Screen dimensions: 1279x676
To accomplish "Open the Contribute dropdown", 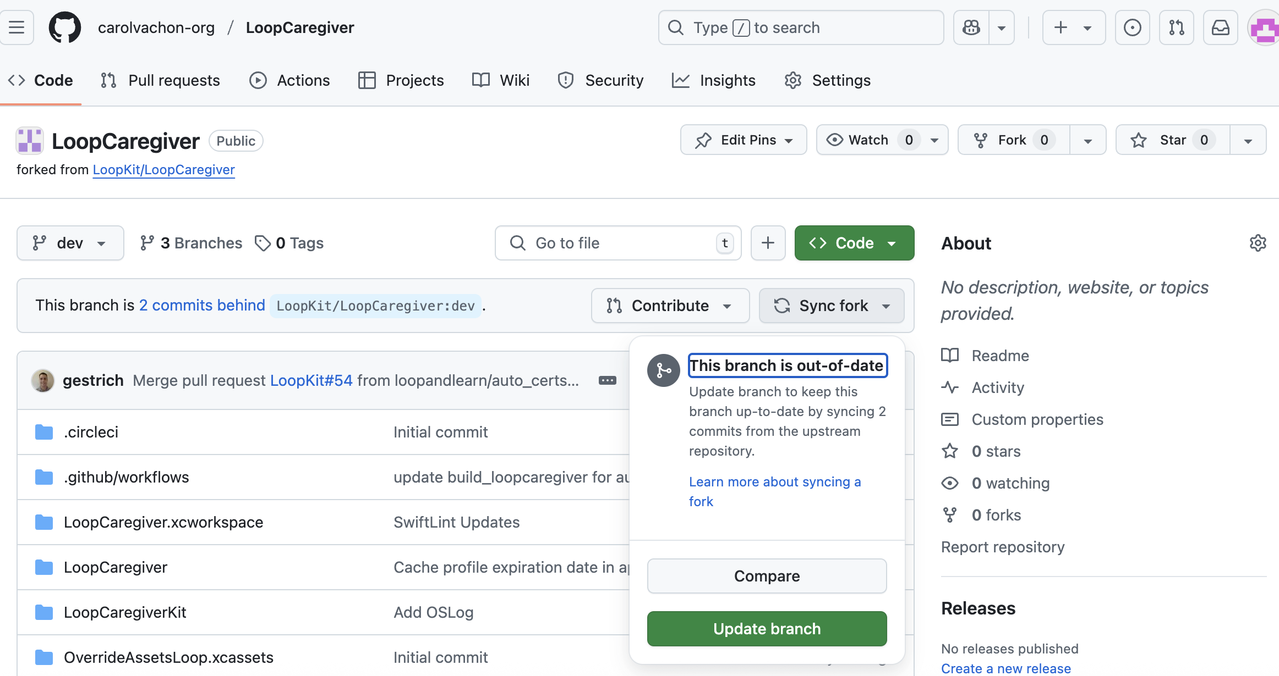I will tap(670, 306).
